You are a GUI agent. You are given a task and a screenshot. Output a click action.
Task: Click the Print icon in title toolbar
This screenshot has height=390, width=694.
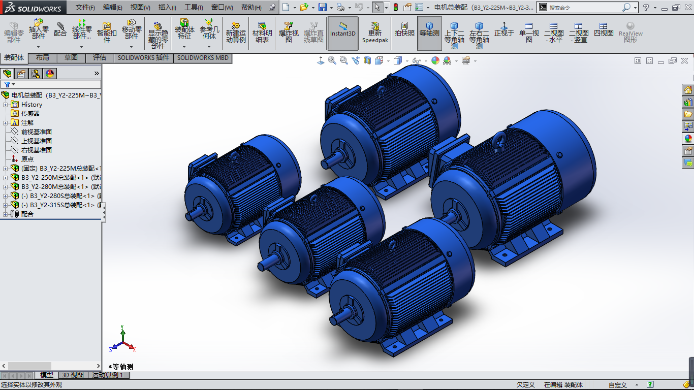pyautogui.click(x=340, y=7)
